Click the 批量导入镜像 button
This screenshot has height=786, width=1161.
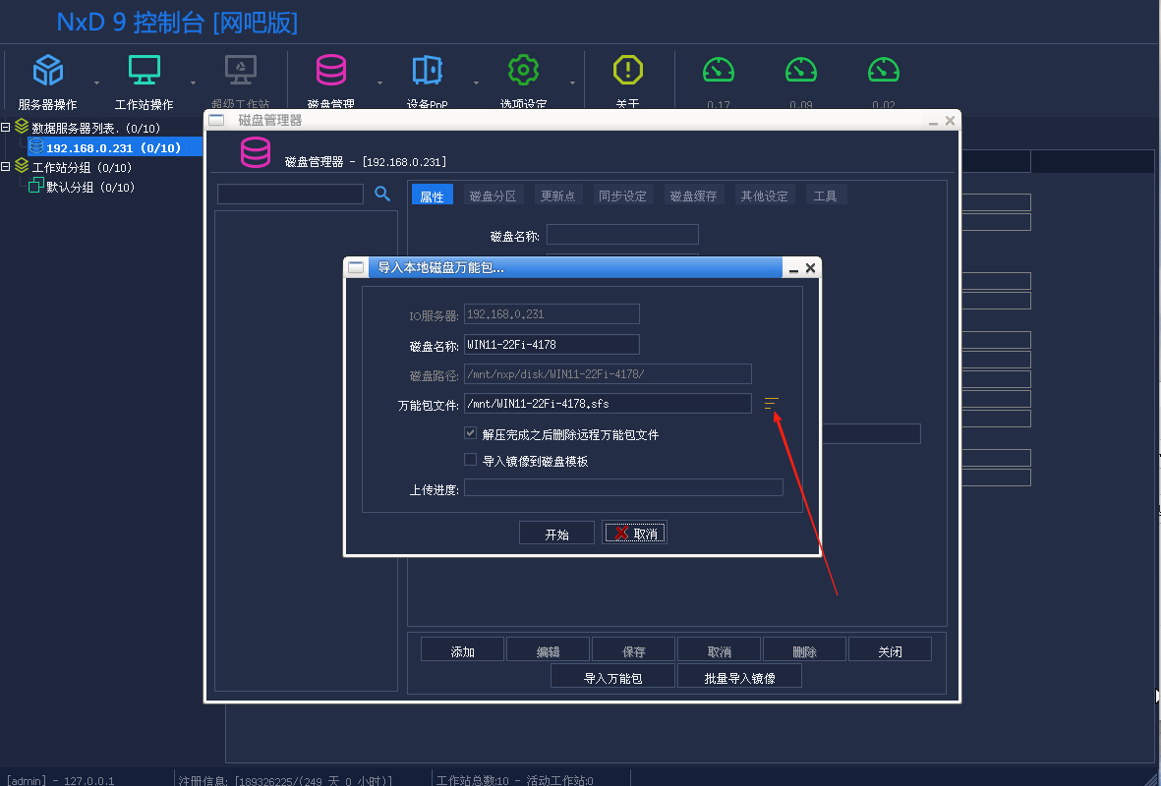coord(739,675)
